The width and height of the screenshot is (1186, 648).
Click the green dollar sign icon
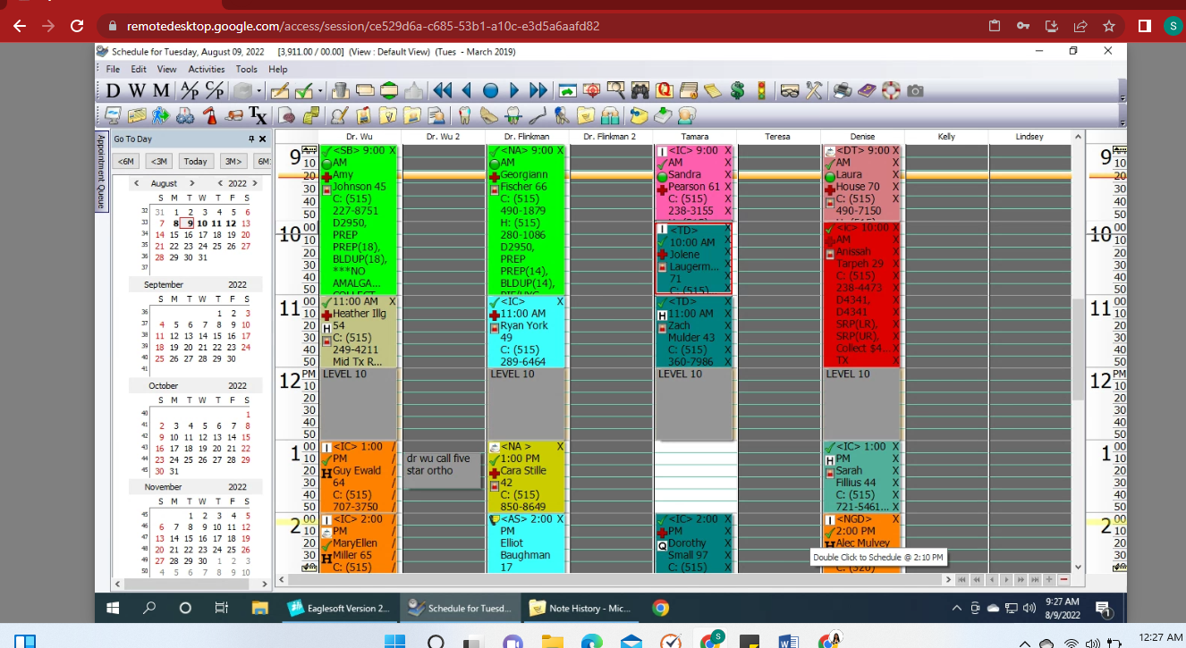pyautogui.click(x=737, y=90)
